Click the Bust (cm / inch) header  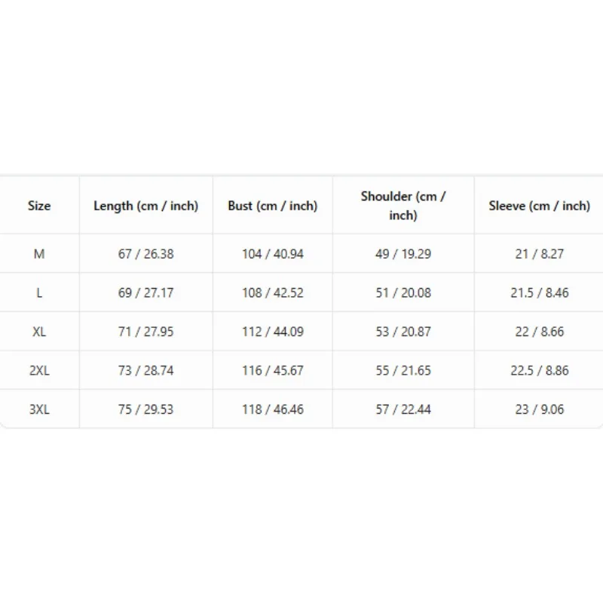point(273,206)
